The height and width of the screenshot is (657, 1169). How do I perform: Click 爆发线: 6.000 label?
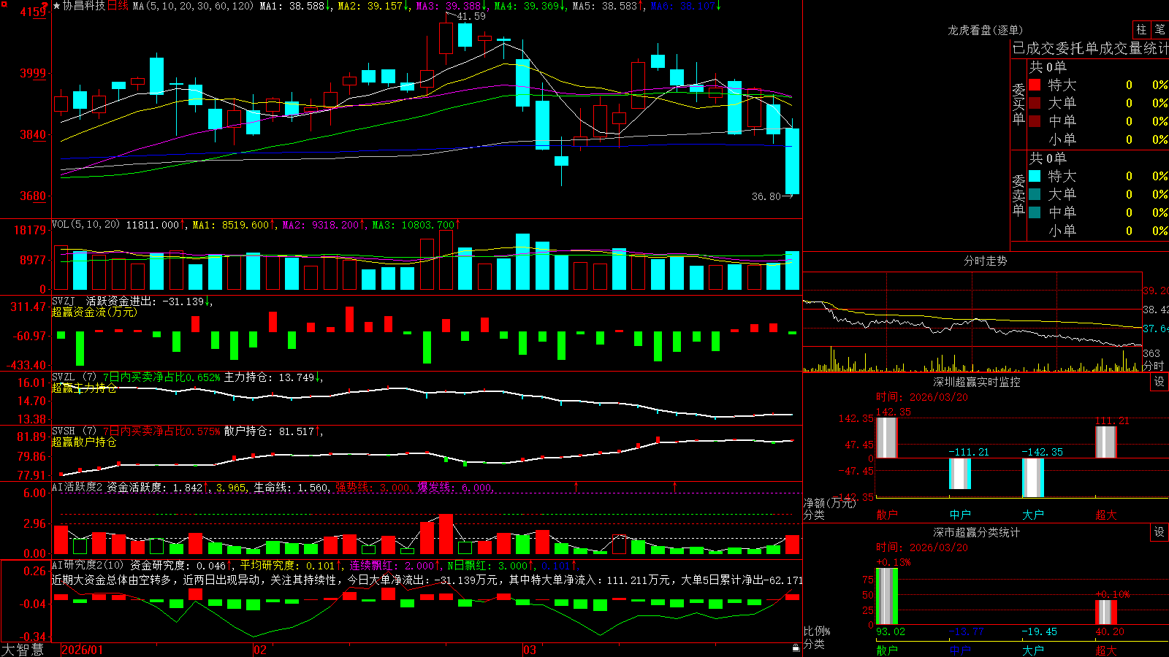point(455,487)
